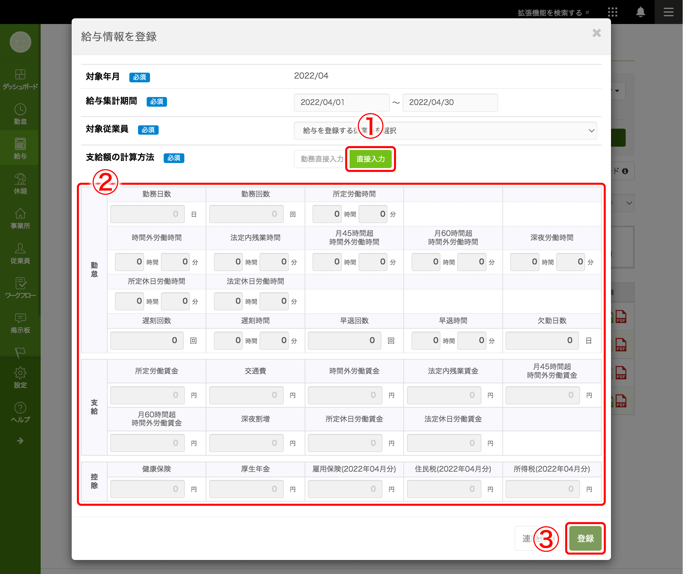Click the 健康保険 yen input

[147, 489]
